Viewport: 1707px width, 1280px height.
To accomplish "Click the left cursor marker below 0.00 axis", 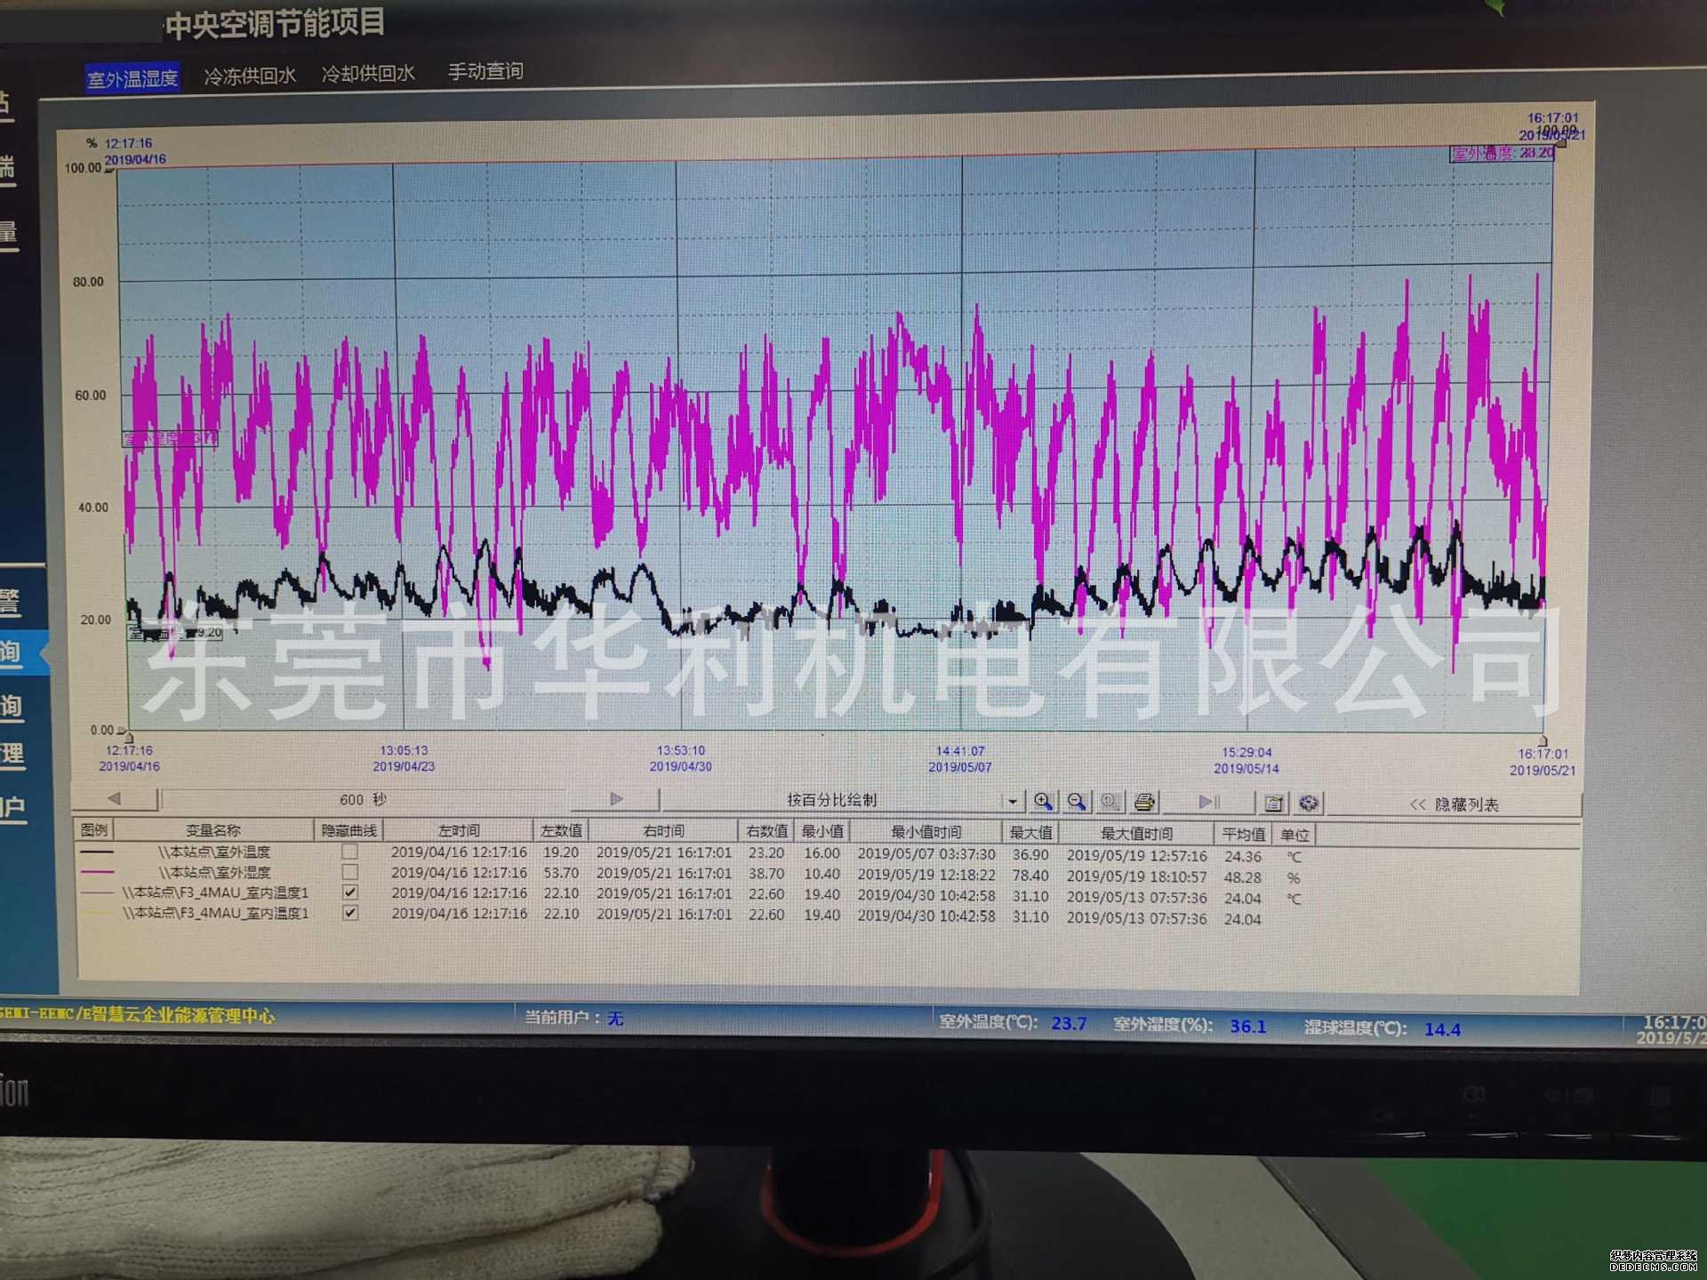I will pos(129,738).
